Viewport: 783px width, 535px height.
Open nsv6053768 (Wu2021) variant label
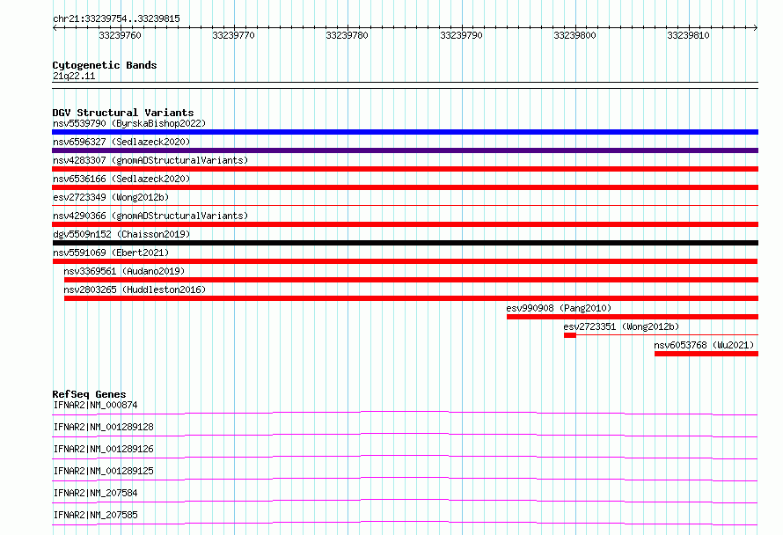(x=704, y=345)
